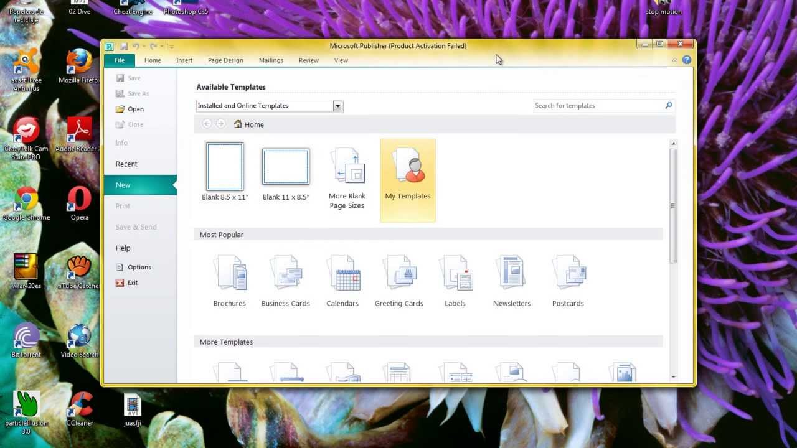Click the scrollbar up arrow

[673, 144]
